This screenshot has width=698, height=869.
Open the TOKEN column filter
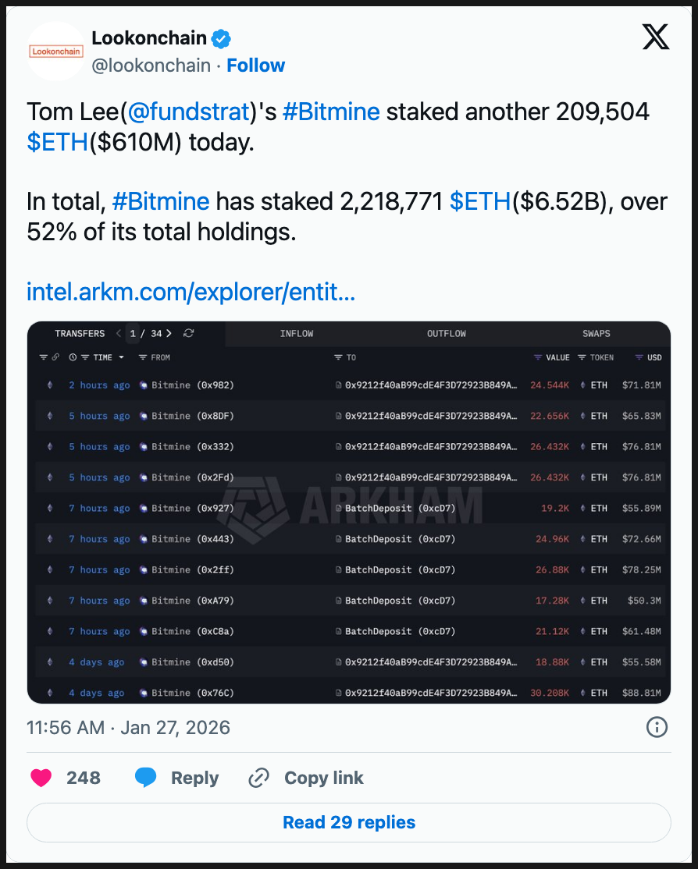tap(596, 357)
